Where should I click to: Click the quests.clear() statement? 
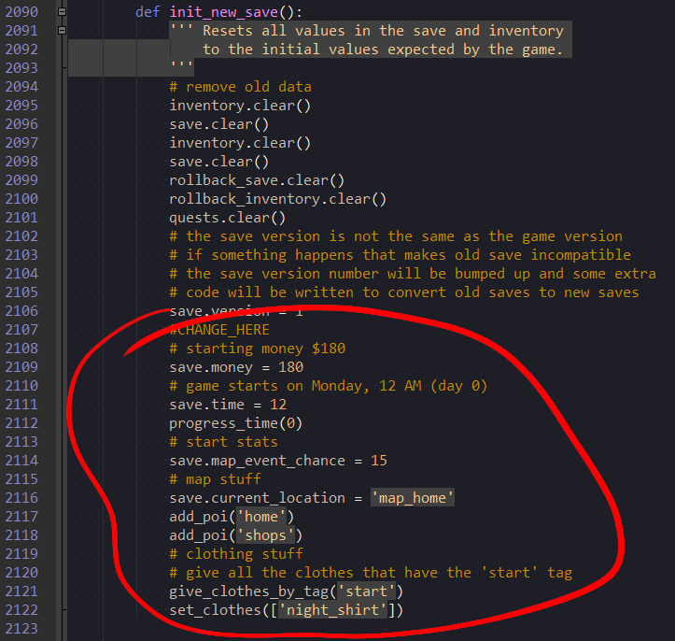tap(227, 218)
